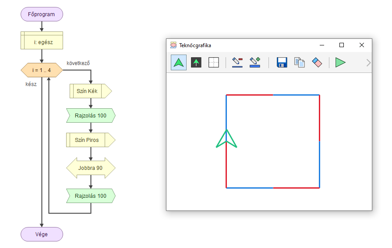Image resolution: width=392 pixels, height=248 pixels.
Task: Select the first 'Rajzolás 100' block
Action: coord(91,116)
